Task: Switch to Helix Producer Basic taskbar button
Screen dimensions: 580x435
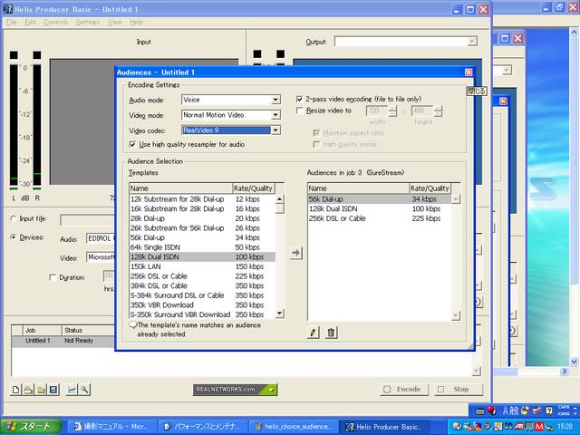Action: point(383,427)
